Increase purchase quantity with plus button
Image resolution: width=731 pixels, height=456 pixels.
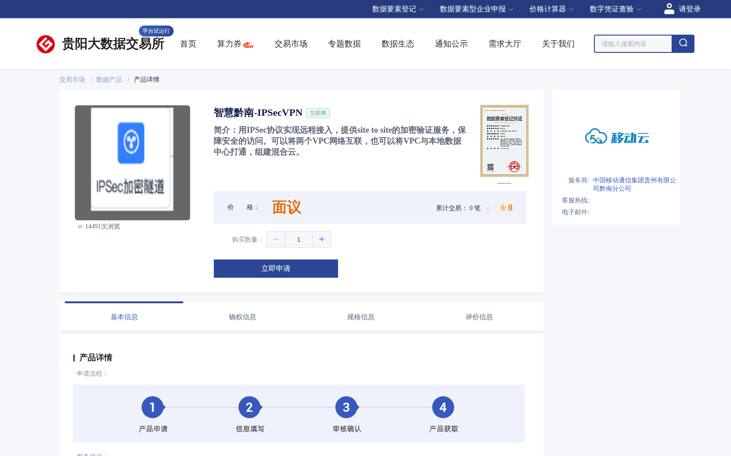tap(322, 239)
